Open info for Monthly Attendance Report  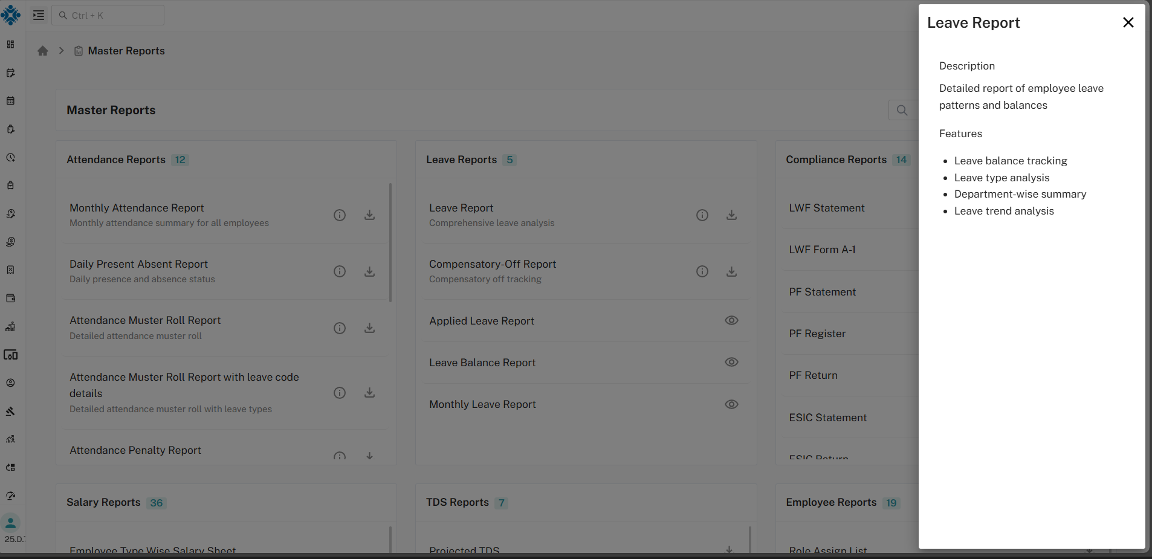(340, 215)
